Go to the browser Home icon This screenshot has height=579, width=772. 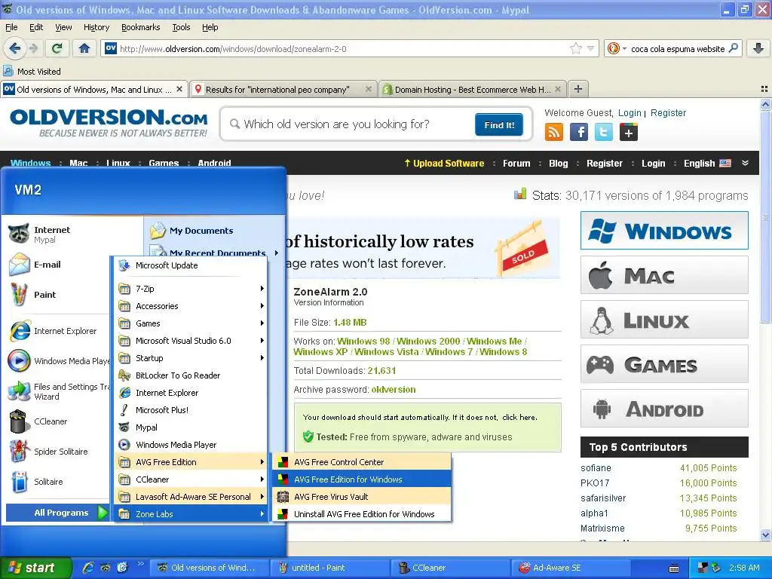point(84,48)
